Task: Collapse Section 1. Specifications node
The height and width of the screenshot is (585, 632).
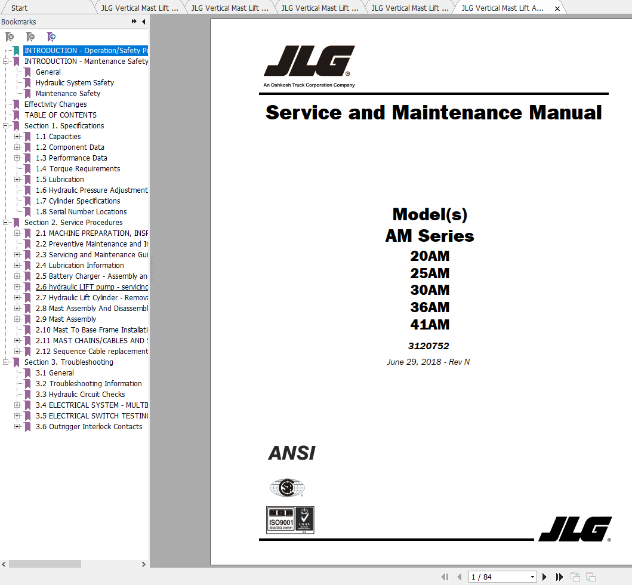Action: (5, 126)
